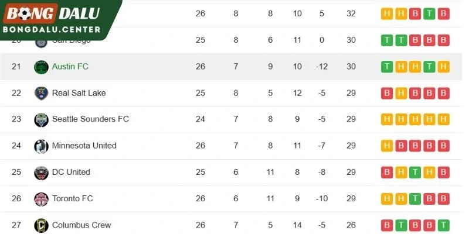
Task: Open the Columbus Crew team page
Action: [x=81, y=225]
